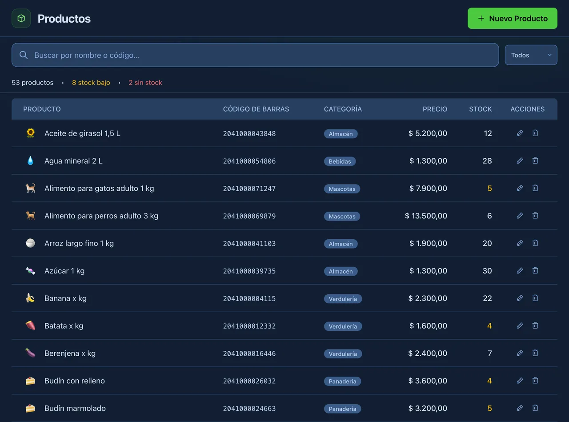Click the Bebidas category tag

(340, 161)
